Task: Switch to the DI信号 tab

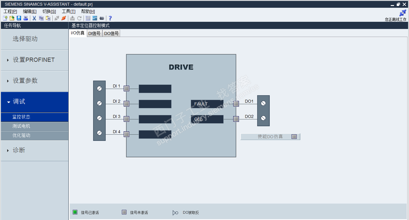Action: [94, 33]
